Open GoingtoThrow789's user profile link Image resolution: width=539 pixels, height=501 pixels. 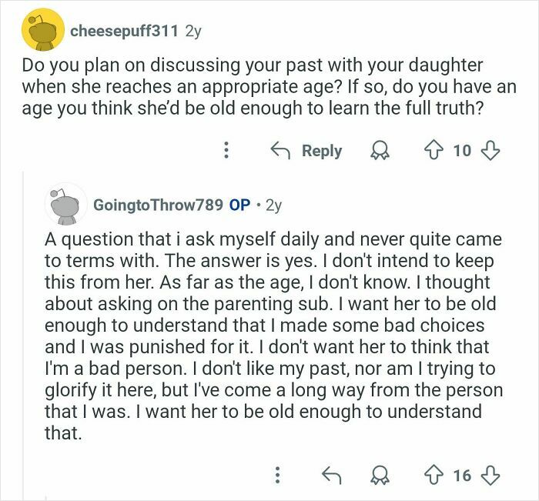(158, 205)
